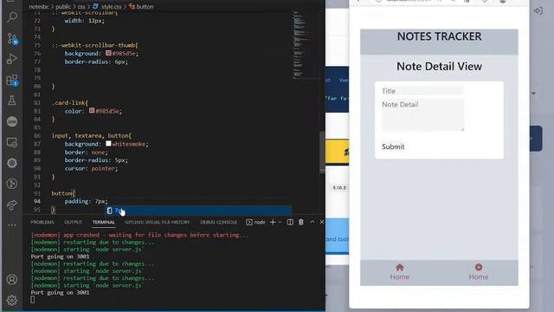554x312 pixels.
Task: Click the .card-link selector line
Action: (x=69, y=102)
